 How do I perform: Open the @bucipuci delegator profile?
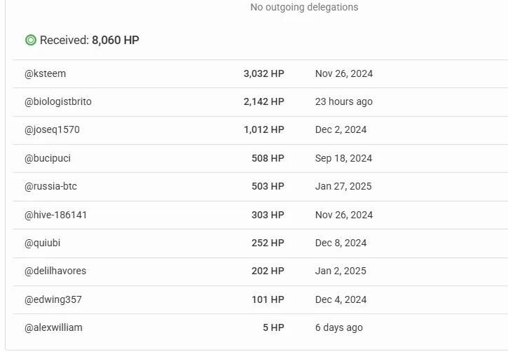click(48, 158)
